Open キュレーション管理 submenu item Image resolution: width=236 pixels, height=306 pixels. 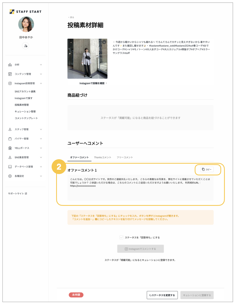point(25,111)
